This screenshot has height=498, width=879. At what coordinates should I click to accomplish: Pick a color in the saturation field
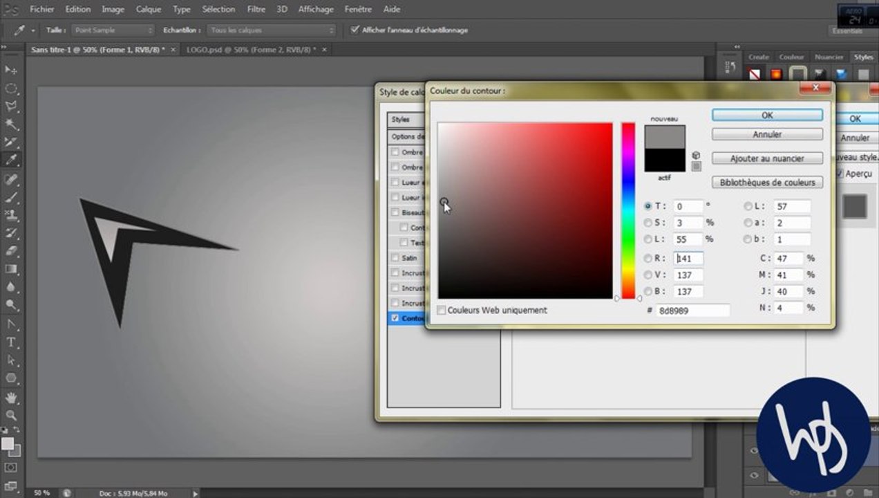[x=525, y=211]
